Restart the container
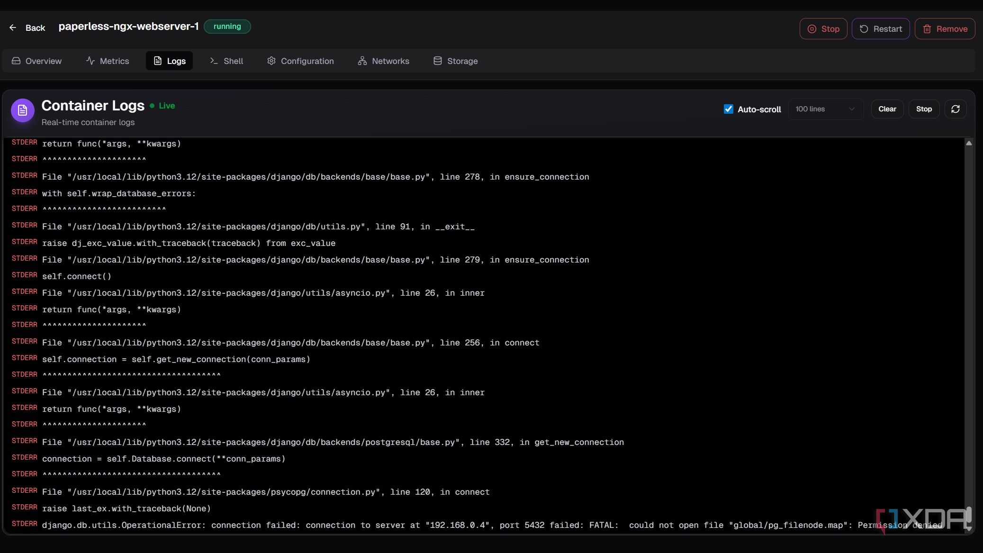 pyautogui.click(x=881, y=29)
